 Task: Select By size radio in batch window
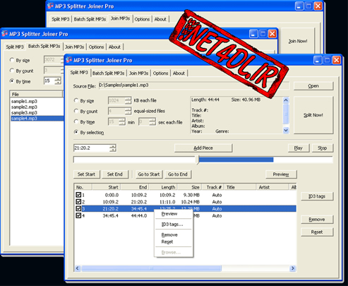click(x=12, y=60)
